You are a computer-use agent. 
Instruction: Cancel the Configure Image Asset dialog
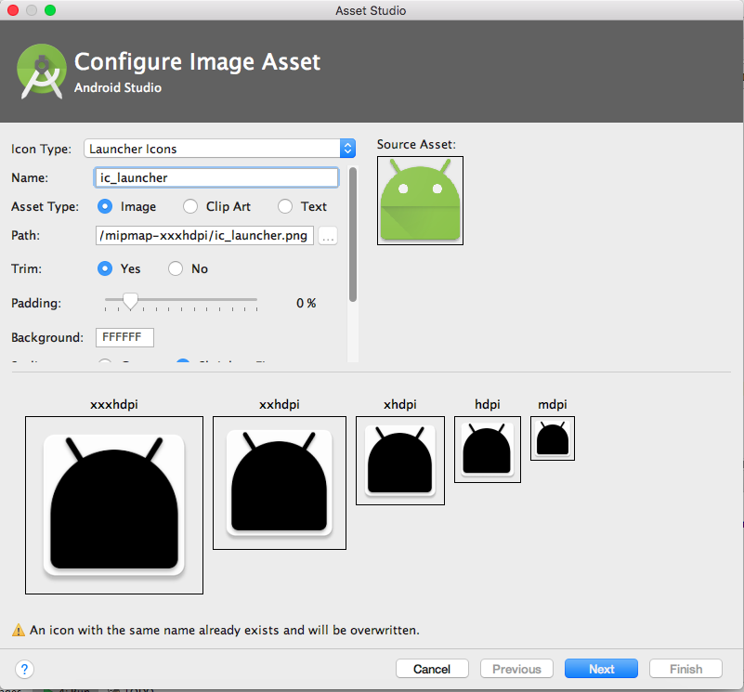pos(432,669)
